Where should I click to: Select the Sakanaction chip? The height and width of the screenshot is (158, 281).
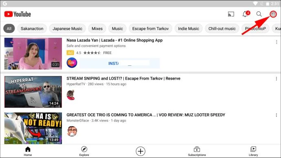click(x=32, y=28)
